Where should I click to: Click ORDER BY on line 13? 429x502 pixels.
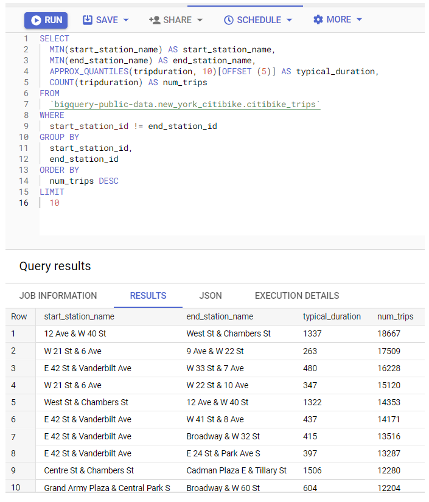tap(59, 170)
